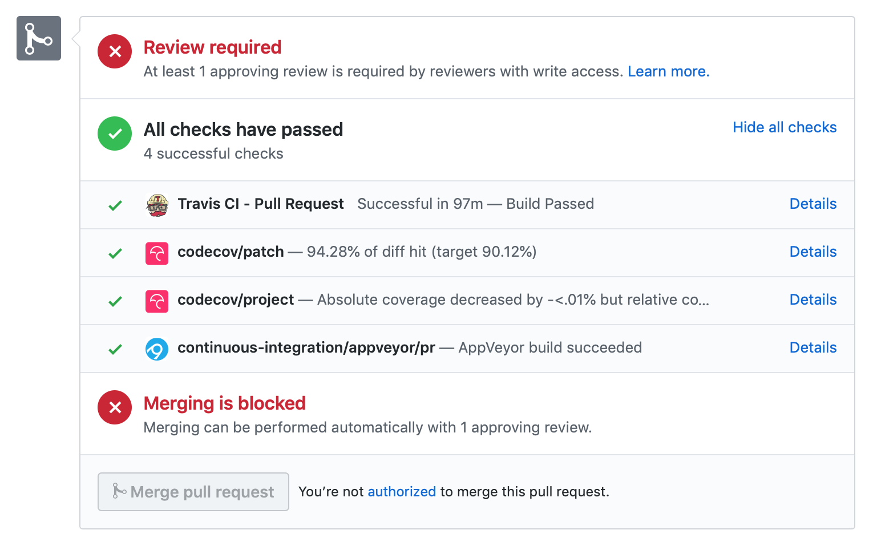Open Details for Travis CI - Pull Request
This screenshot has height=542, width=873.
point(813,204)
